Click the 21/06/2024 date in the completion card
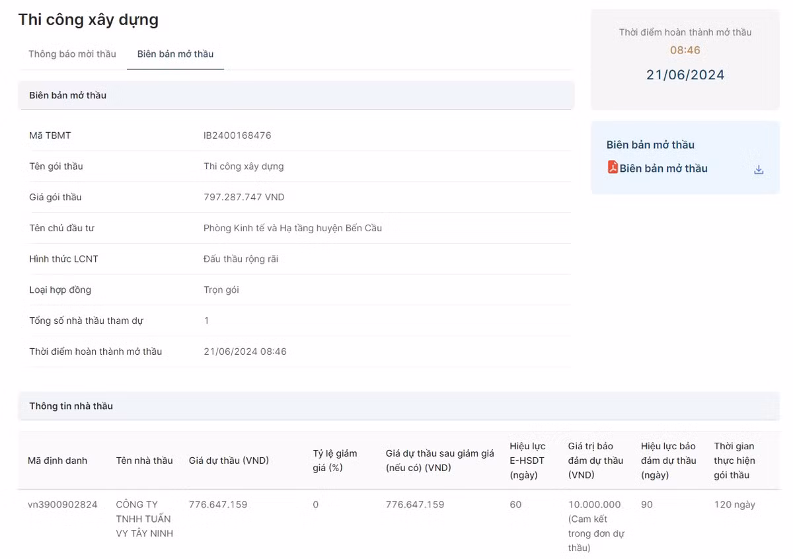793x559 pixels. coord(685,75)
